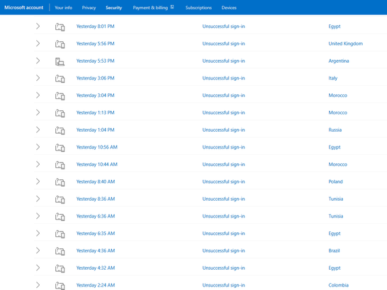The height and width of the screenshot is (290, 387).
Task: Click PC device icon for Yesterday 5:53 PM row
Action: click(x=60, y=61)
